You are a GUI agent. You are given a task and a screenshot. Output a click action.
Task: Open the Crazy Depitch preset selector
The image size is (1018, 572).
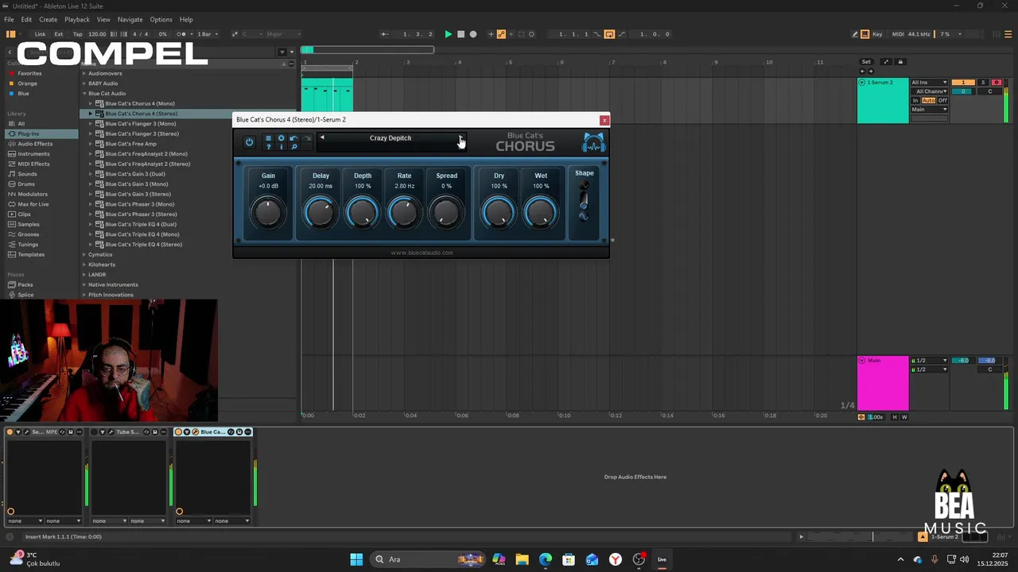coord(390,138)
